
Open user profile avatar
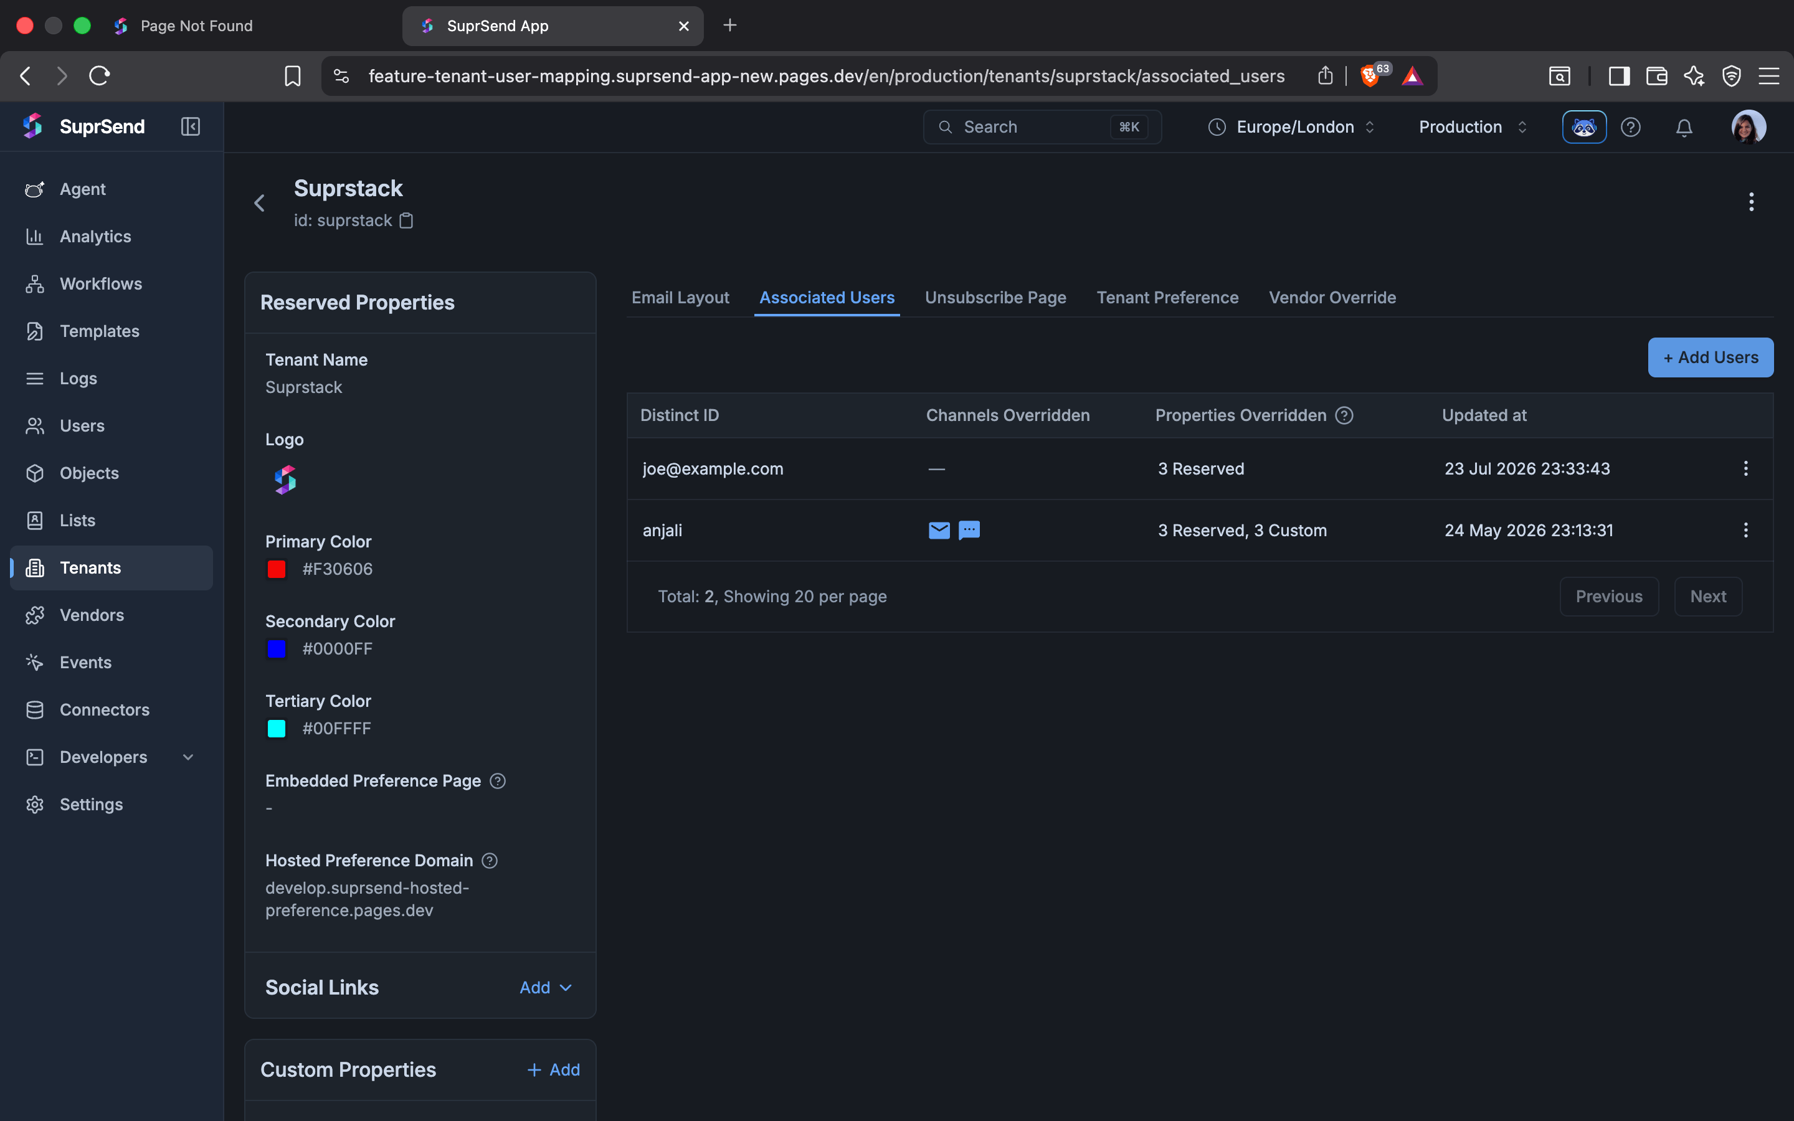click(x=1749, y=128)
